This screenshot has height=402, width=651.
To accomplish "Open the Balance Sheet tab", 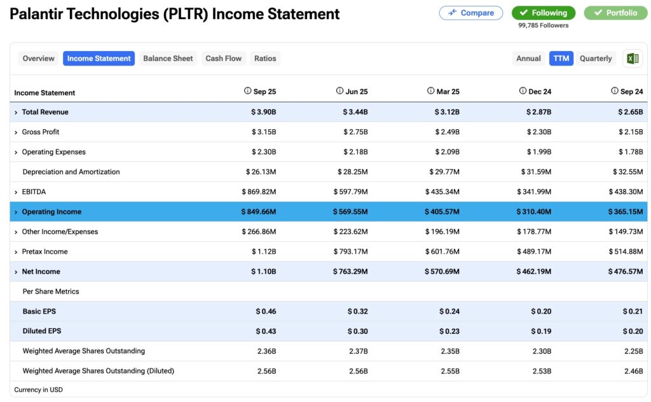I will point(168,59).
